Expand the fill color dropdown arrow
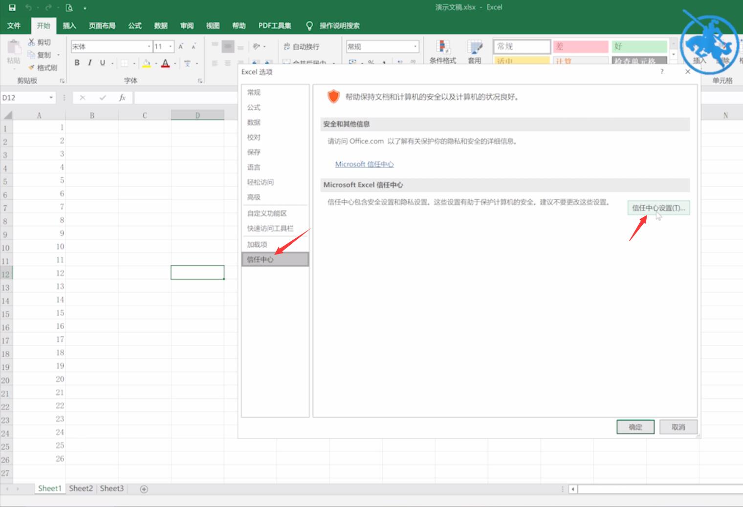 156,63
